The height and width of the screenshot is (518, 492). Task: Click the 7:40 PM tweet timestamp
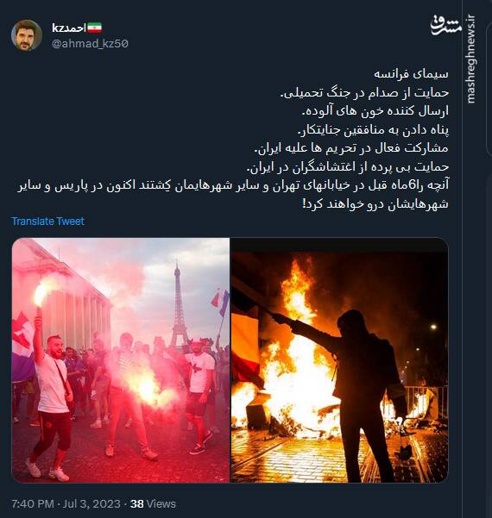[33, 504]
